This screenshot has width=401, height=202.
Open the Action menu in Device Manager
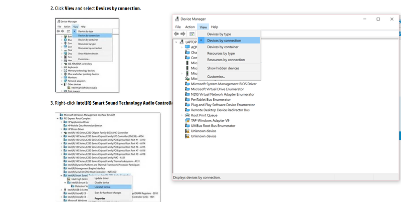(190, 27)
